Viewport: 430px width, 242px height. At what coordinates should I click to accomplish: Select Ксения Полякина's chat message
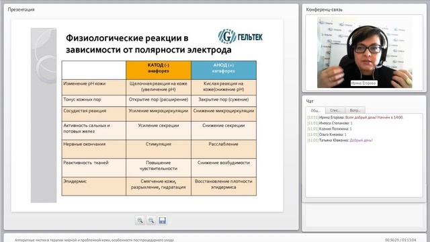pos(329,129)
